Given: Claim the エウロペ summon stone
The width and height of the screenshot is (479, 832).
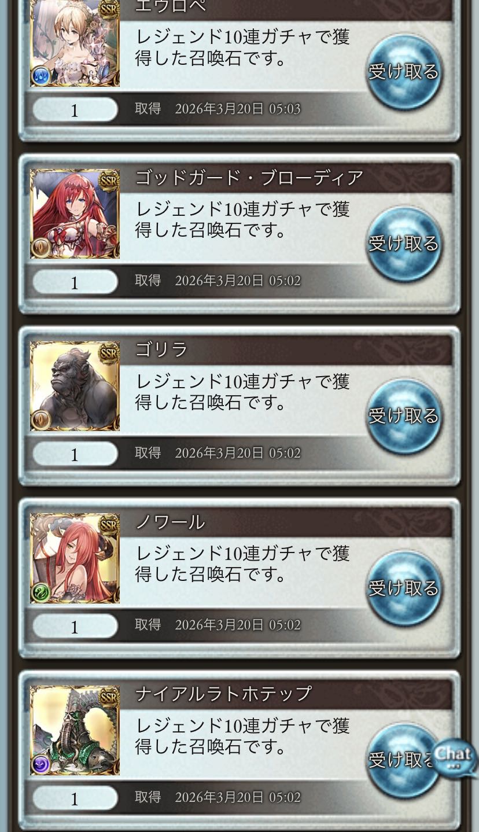Looking at the screenshot, I should (404, 72).
